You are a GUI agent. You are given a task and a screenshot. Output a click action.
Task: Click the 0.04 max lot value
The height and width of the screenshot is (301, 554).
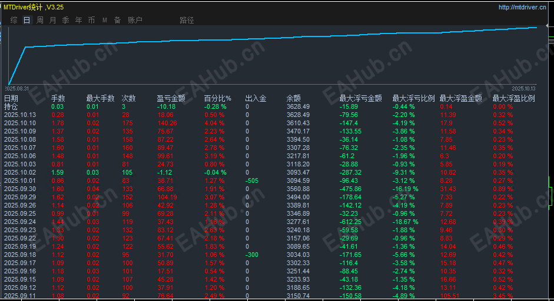[92, 189]
